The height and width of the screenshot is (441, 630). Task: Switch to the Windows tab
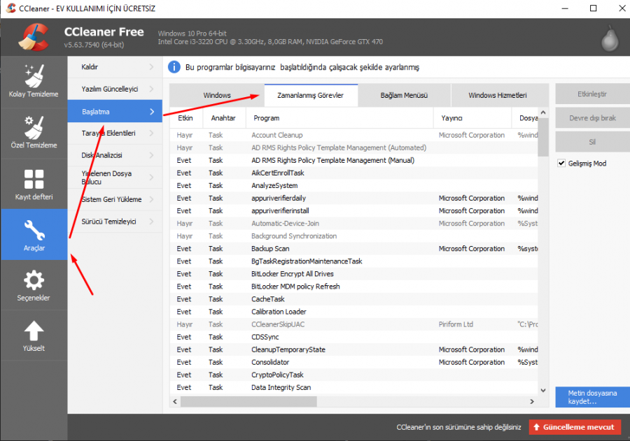pos(217,95)
